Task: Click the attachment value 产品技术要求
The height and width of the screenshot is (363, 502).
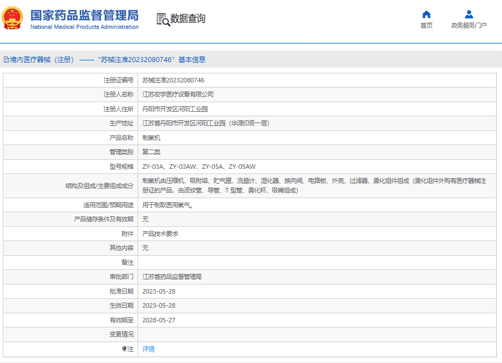Action: tap(160, 234)
